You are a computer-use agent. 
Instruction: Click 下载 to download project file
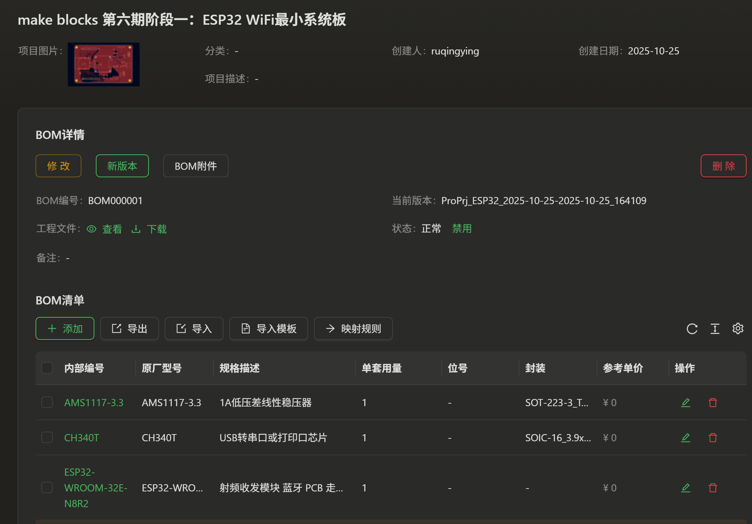click(x=156, y=229)
